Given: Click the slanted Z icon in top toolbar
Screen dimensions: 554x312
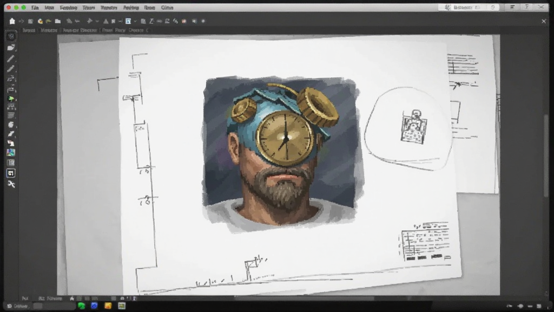Looking at the screenshot, I should coord(151,21).
